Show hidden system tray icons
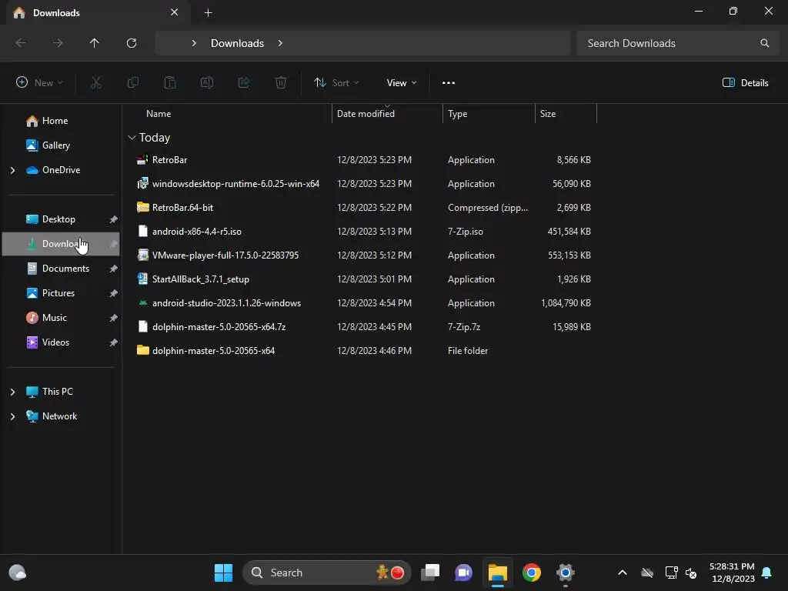The image size is (788, 591). tap(622, 573)
